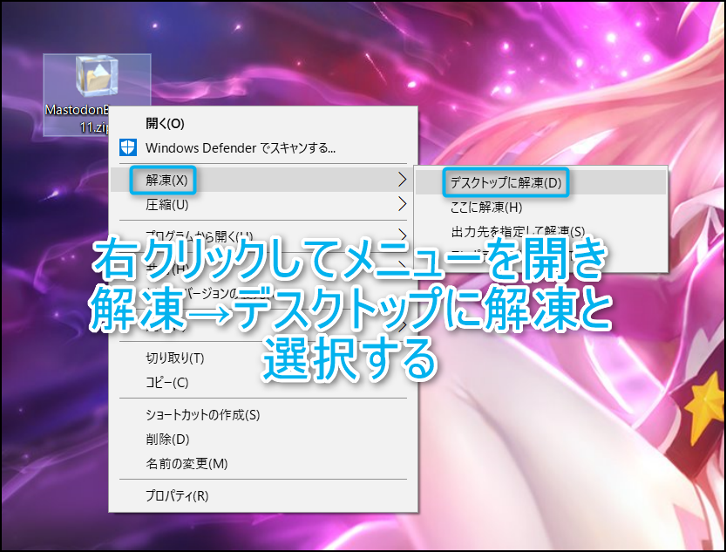Pick 出力先を指定して解凍(S) option

point(518,230)
